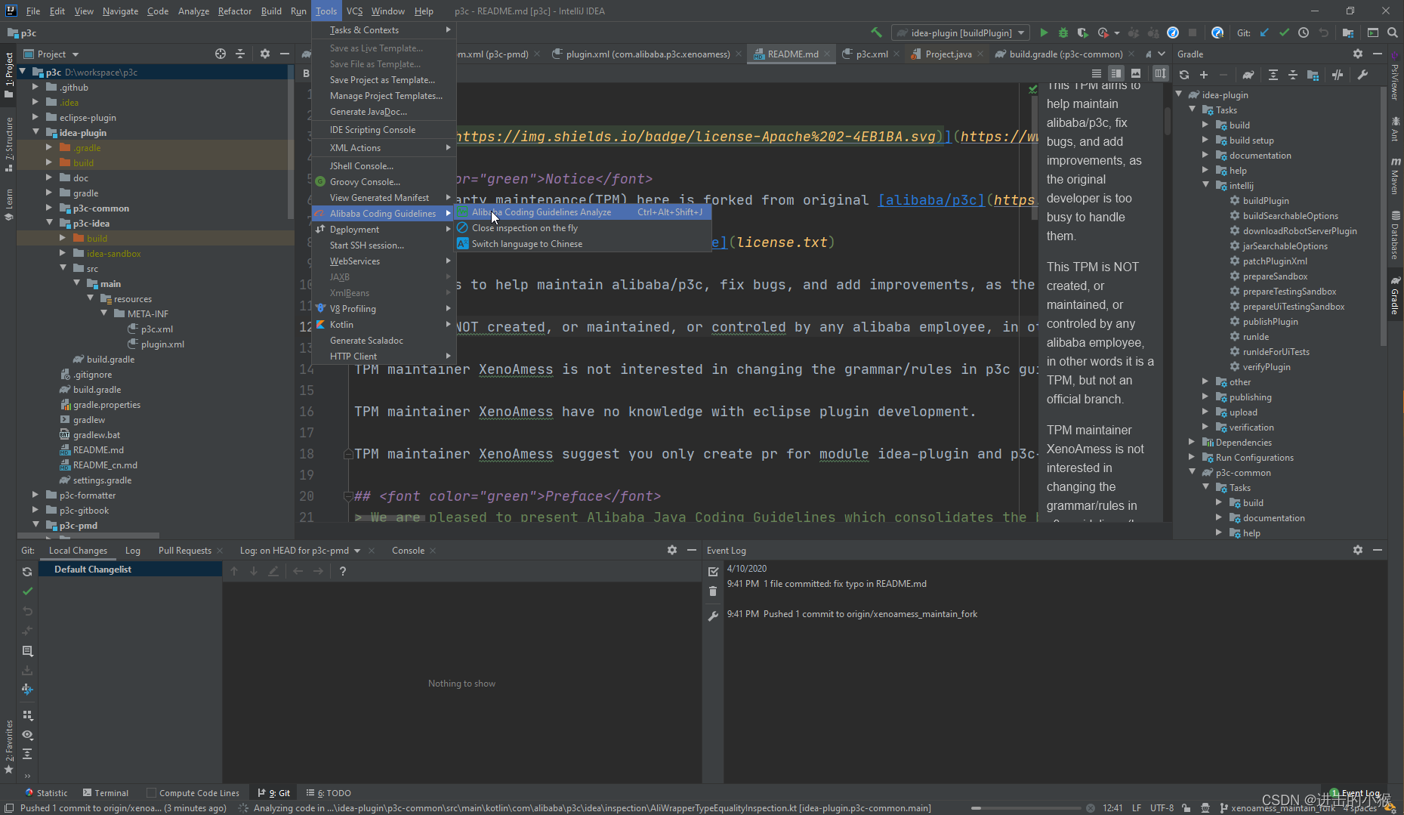Open Search Everywhere magnifier icon

[1393, 32]
